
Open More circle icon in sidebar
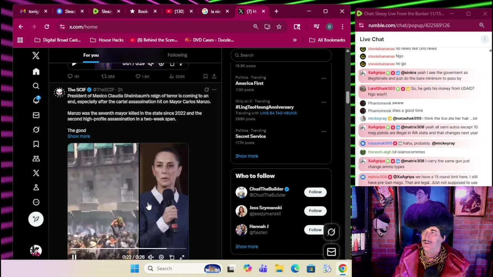pos(36,202)
